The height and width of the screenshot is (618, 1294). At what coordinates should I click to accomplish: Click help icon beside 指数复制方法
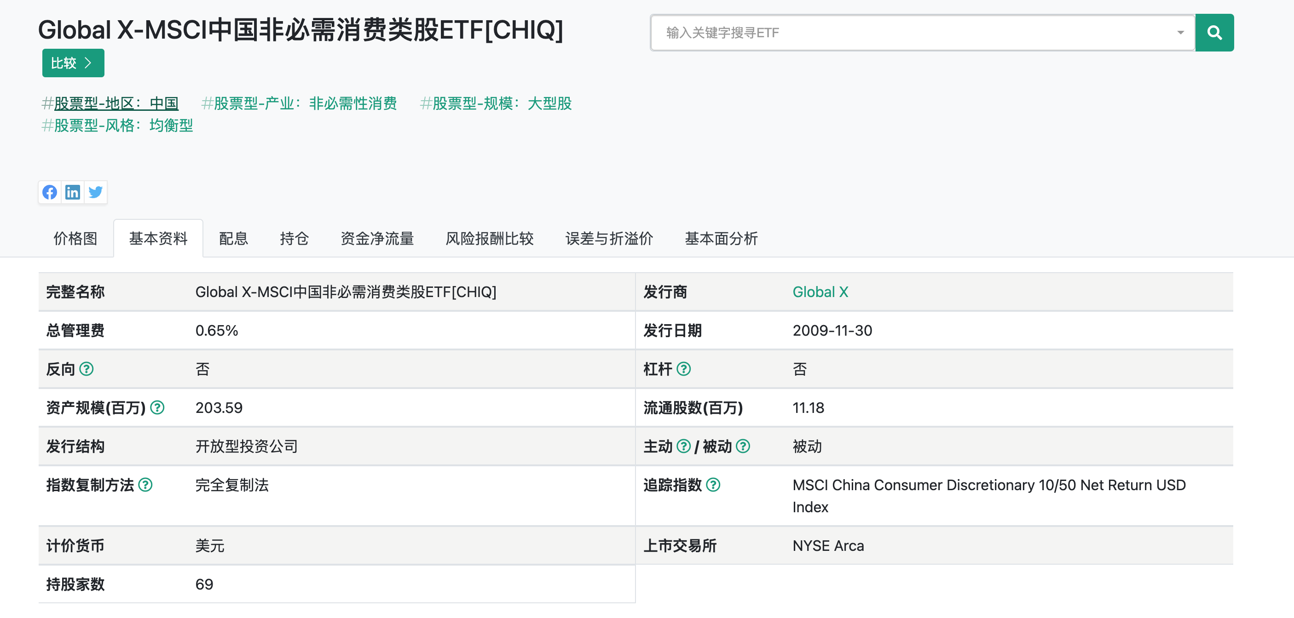pyautogui.click(x=145, y=485)
